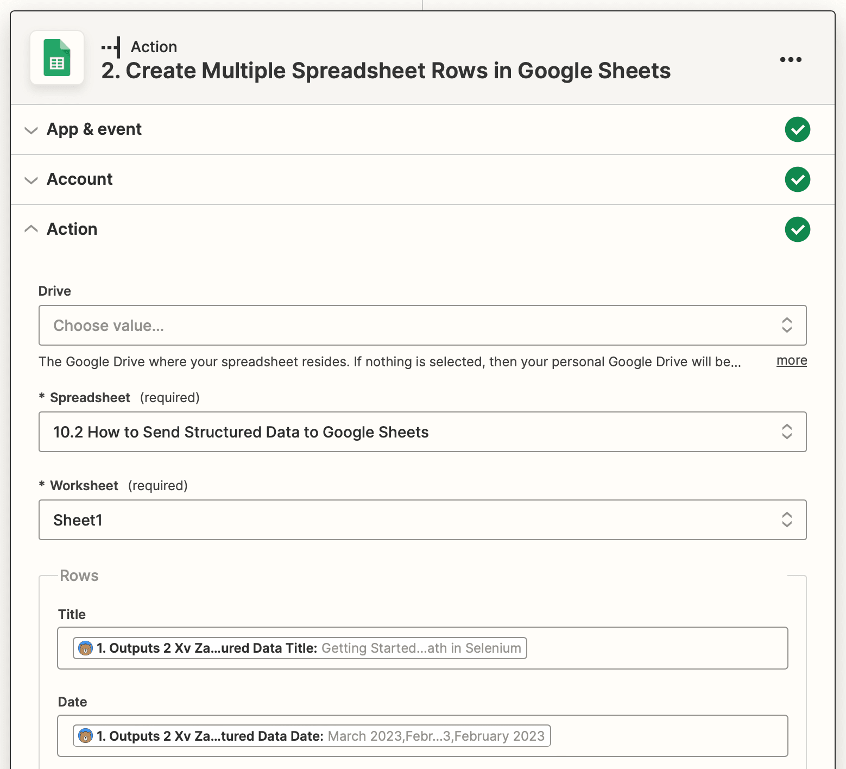Click the stepper arrows on the Worksheet field

pyautogui.click(x=787, y=520)
